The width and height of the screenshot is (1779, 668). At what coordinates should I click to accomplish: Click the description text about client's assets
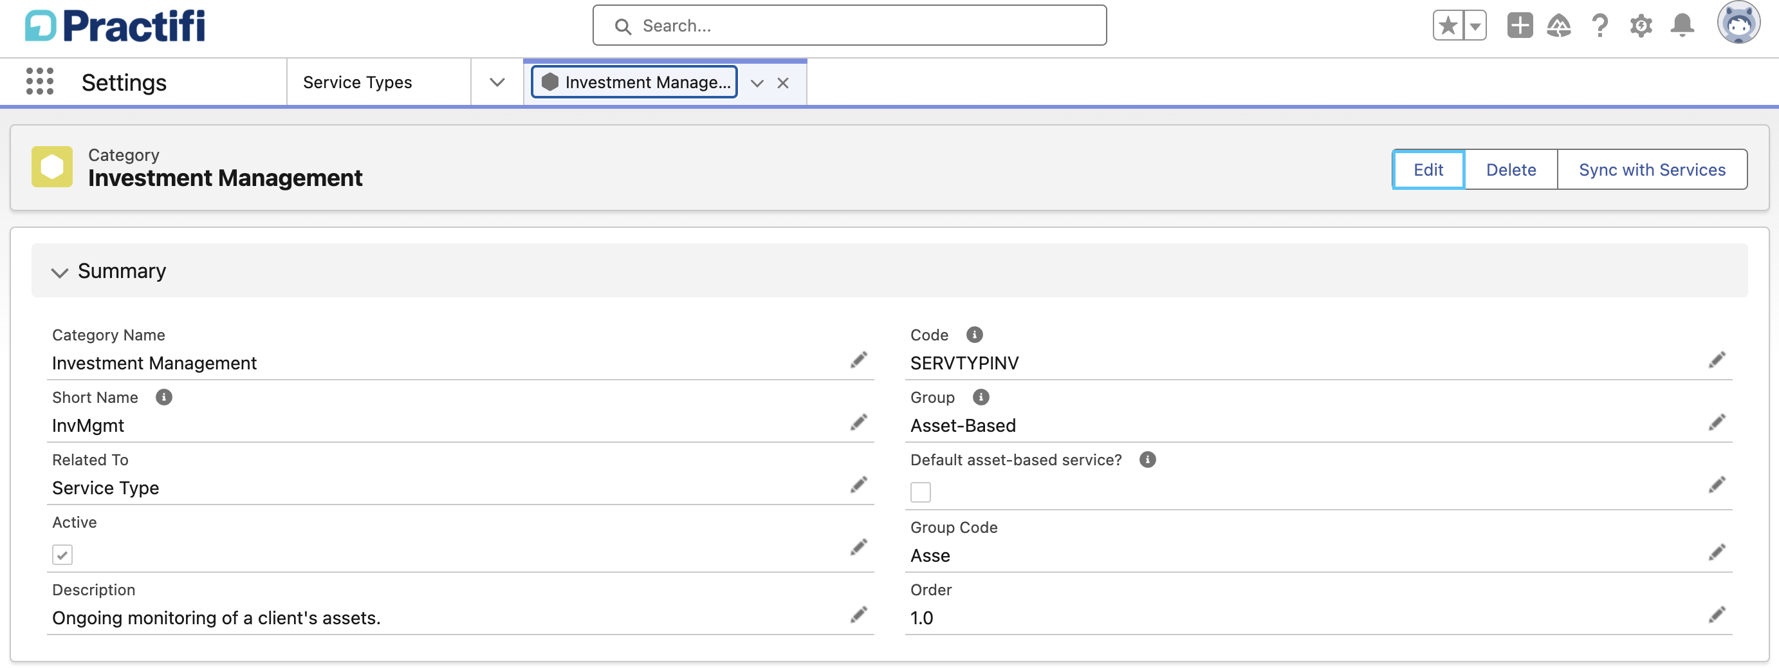click(216, 618)
